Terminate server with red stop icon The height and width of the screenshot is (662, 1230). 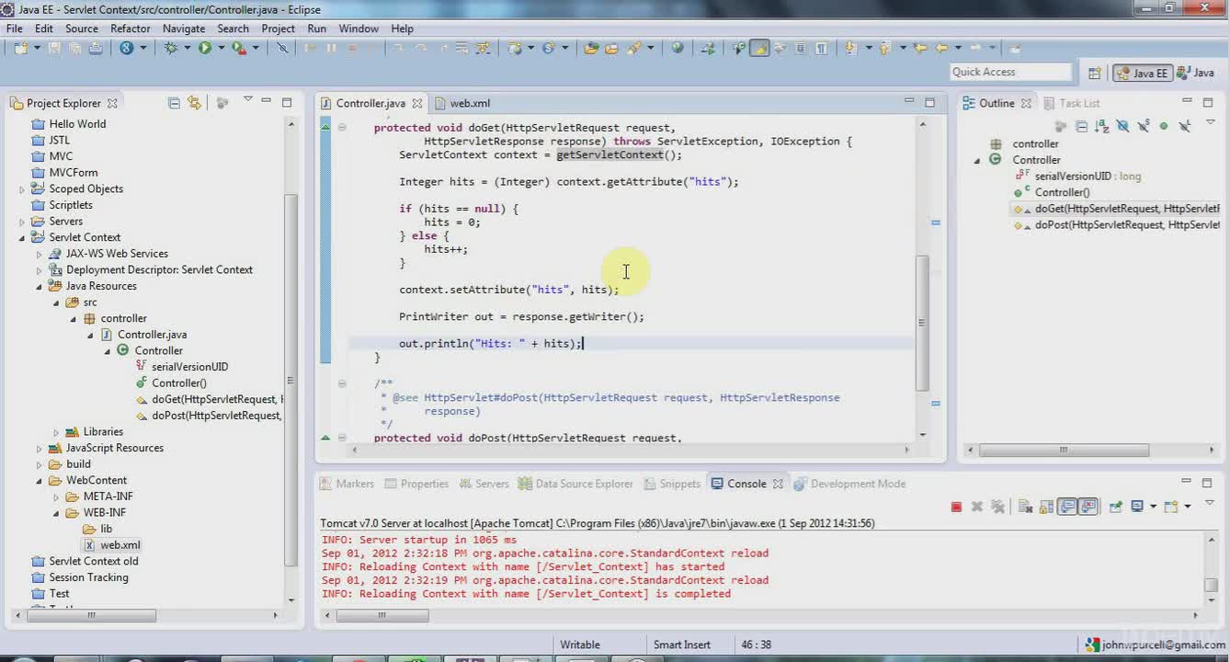click(x=956, y=507)
